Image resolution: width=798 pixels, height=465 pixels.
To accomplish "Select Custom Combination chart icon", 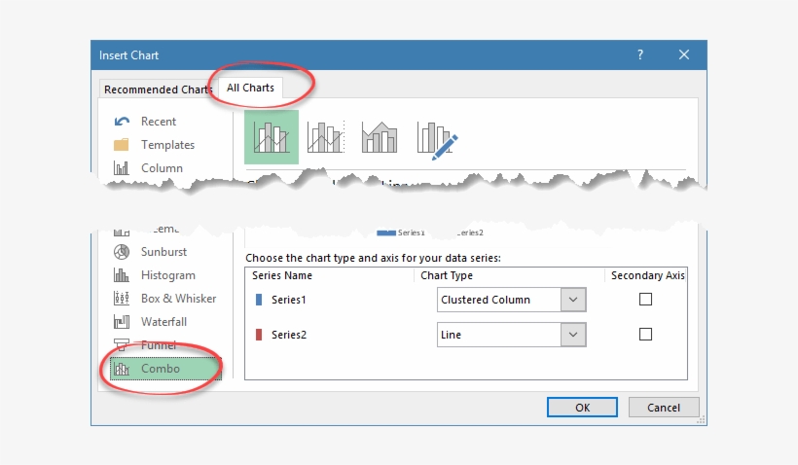I will 437,140.
